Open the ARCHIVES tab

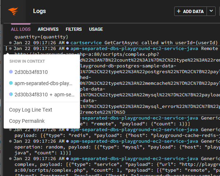click(48, 29)
